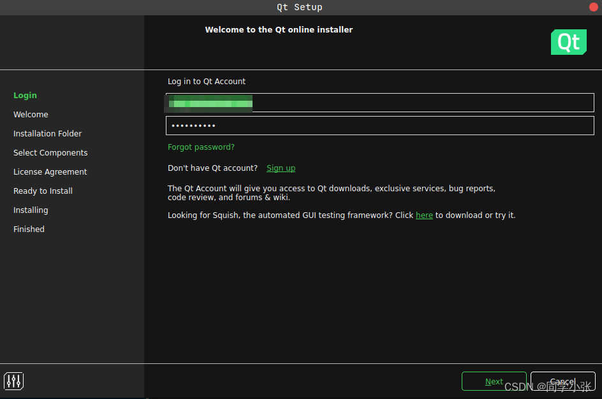
Task: Select the Select Components step in the sidebar
Action: (50, 153)
